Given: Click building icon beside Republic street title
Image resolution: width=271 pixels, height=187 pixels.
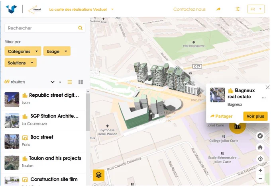Looking at the screenshot, I should click(x=25, y=95).
